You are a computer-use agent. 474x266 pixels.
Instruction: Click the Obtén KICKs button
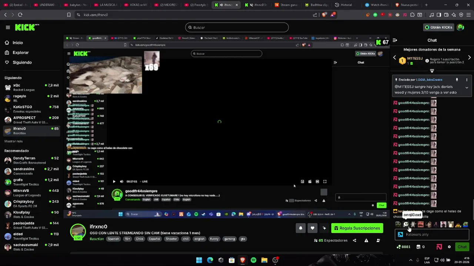point(438,27)
